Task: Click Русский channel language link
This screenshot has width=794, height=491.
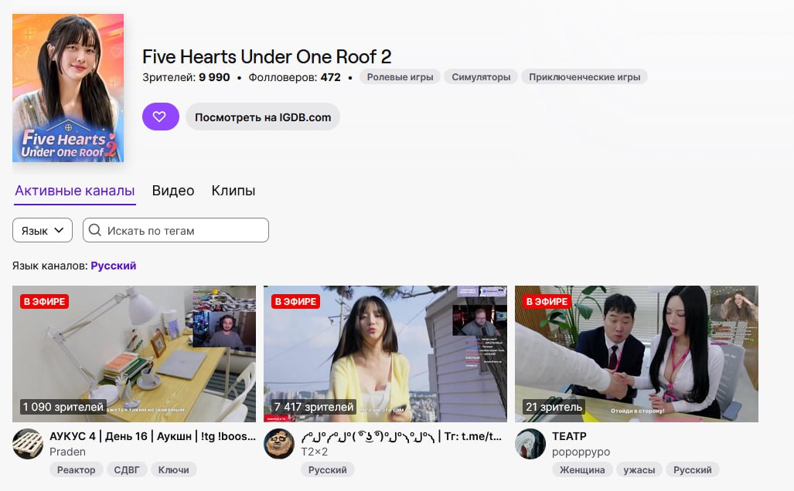Action: click(x=114, y=266)
